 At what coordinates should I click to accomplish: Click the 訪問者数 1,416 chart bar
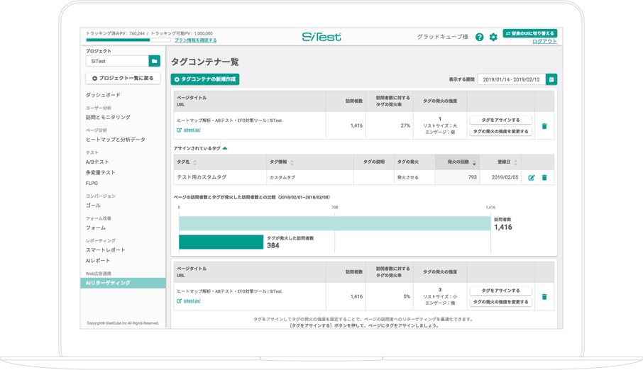(x=334, y=223)
